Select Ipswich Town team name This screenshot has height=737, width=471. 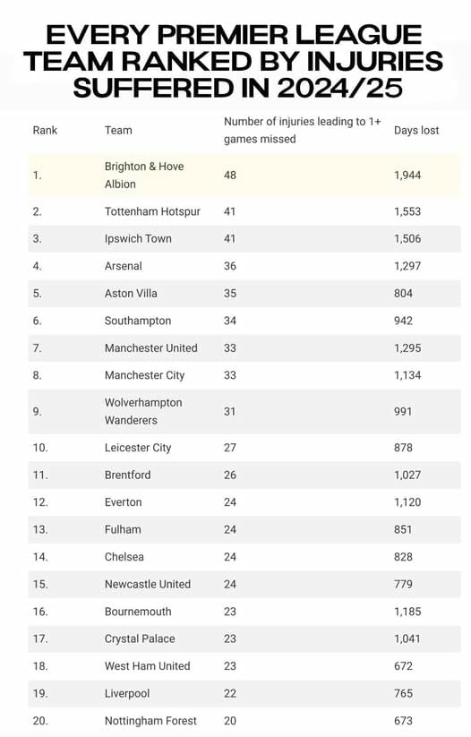pos(138,239)
